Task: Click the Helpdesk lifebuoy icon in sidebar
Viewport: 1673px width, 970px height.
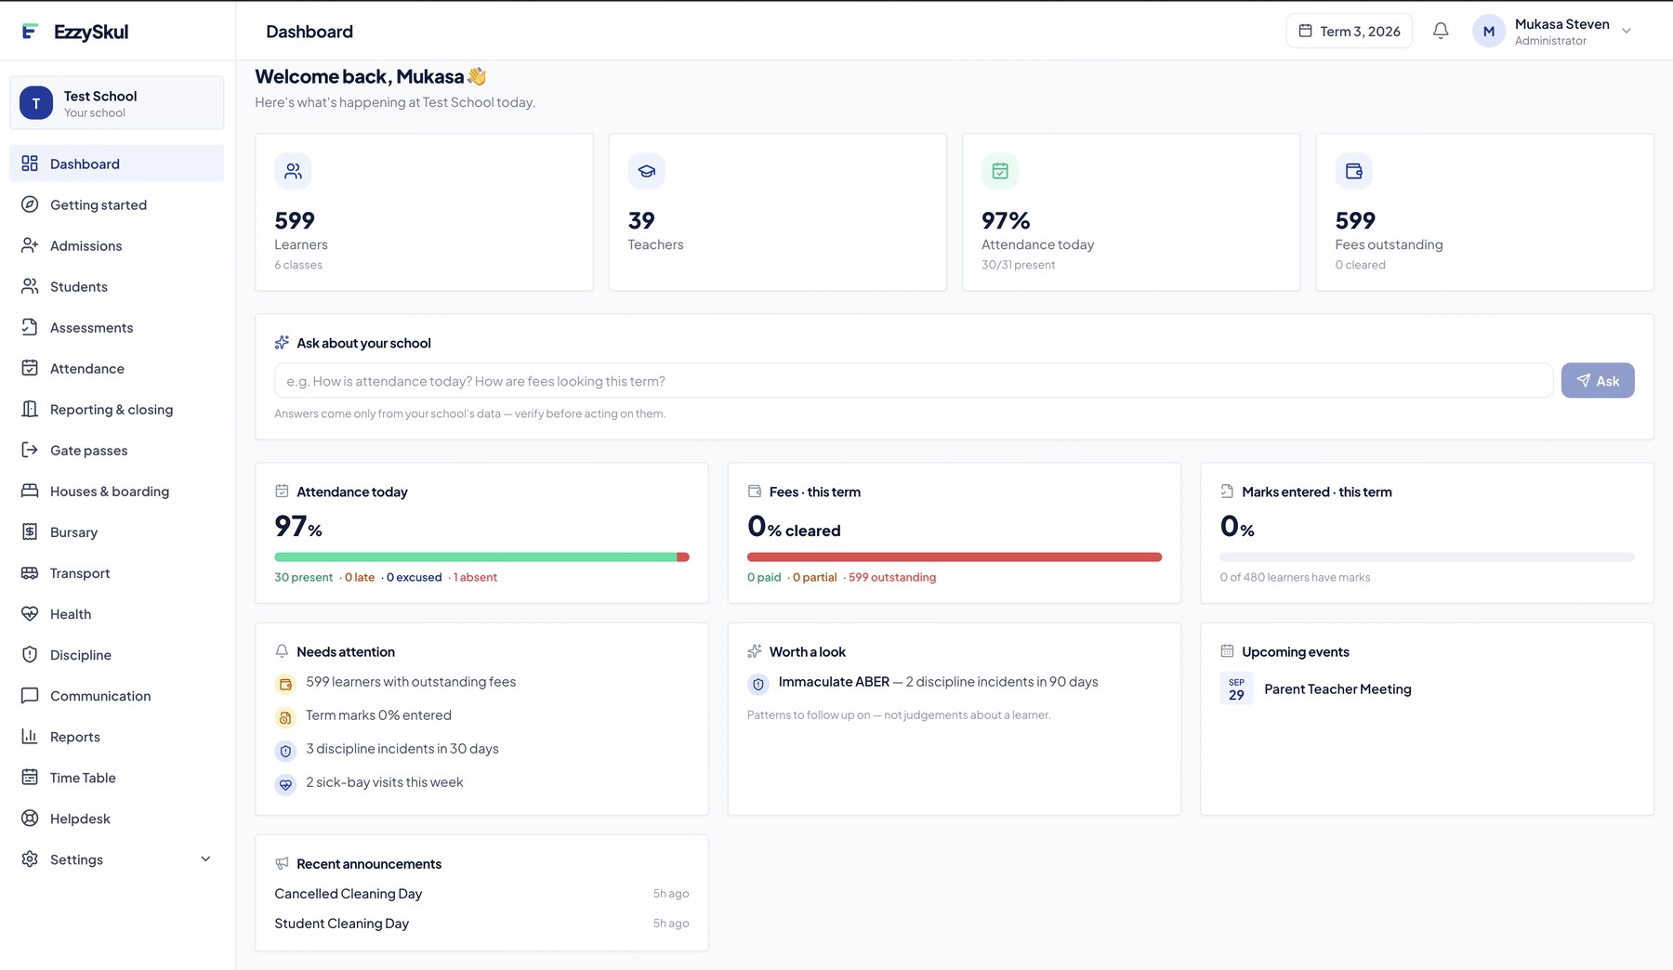Action: pos(30,818)
